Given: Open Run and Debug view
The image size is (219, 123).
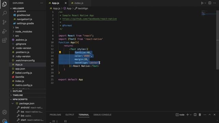Looking at the screenshot, I should 4,31.
